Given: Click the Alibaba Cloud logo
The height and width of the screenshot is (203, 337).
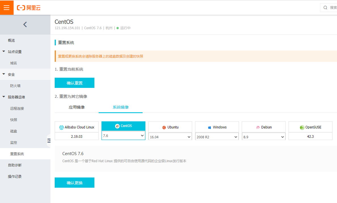Looking at the screenshot, I should (29, 8).
